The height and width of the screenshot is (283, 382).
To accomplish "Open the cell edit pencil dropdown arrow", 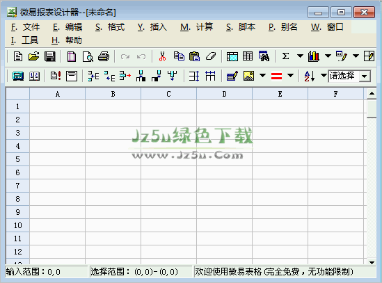I will (x=356, y=56).
